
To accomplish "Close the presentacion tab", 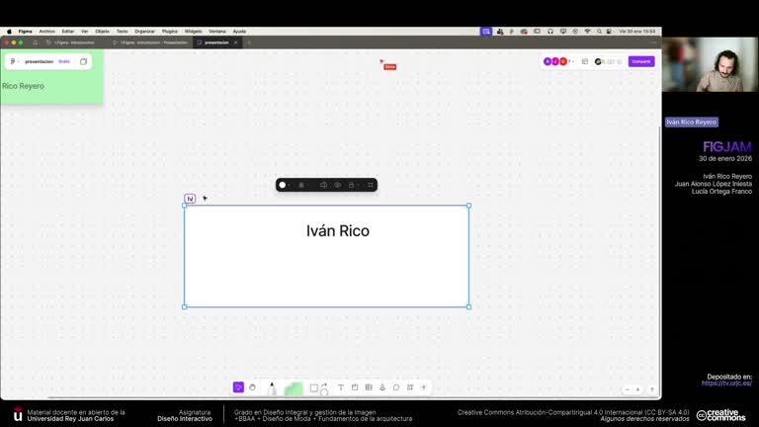I will [236, 43].
